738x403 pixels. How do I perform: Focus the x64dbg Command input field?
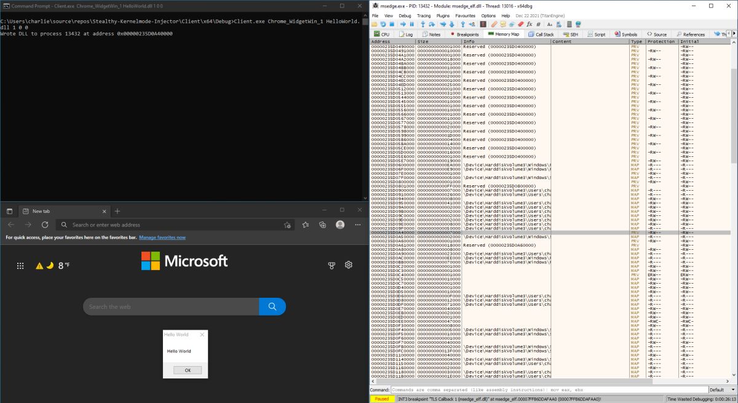[549, 390]
